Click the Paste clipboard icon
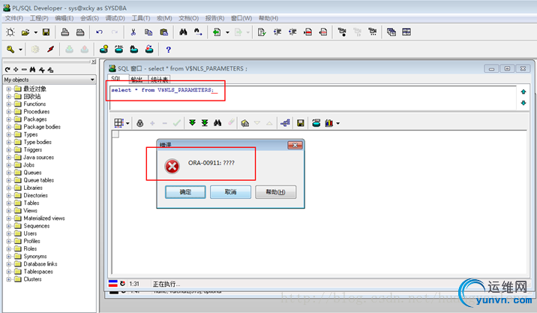The width and height of the screenshot is (537, 313). click(x=163, y=32)
